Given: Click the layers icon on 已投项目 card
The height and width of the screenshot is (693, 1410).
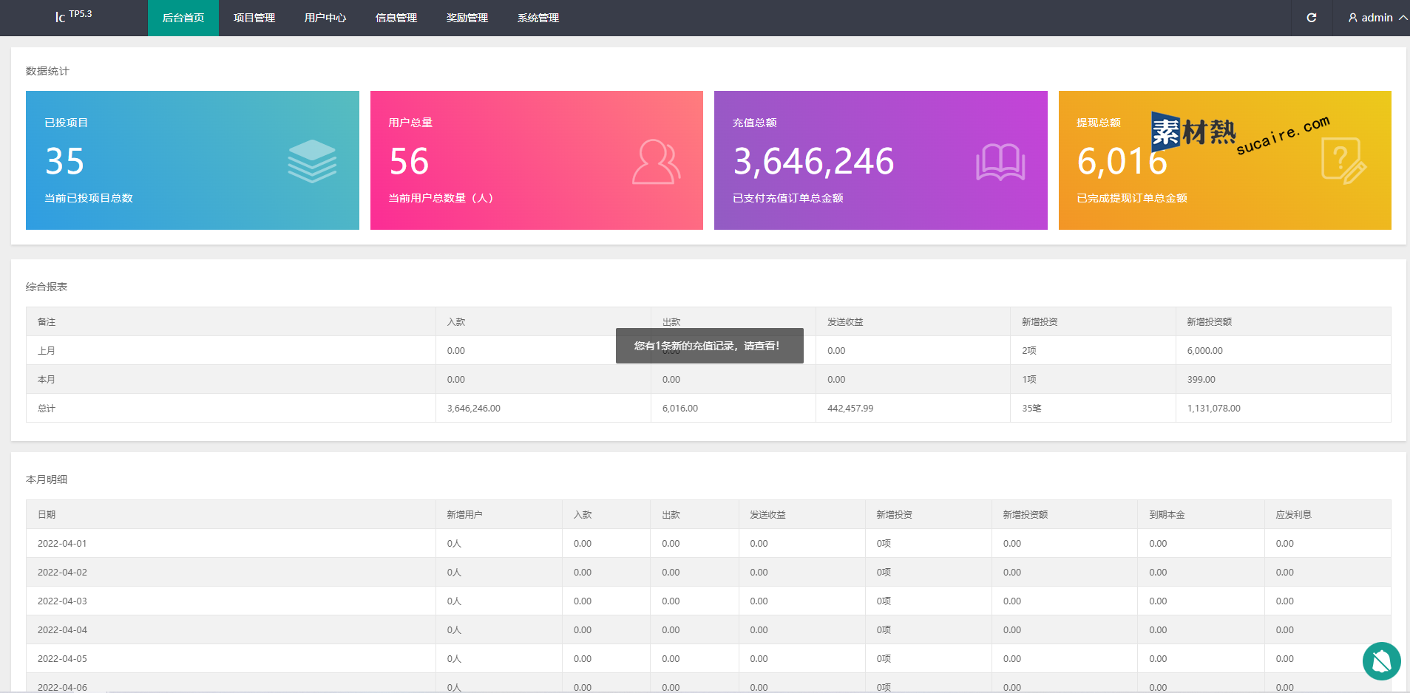Looking at the screenshot, I should [x=312, y=161].
